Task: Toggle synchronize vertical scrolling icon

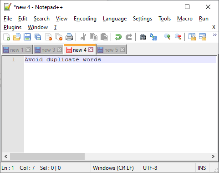Action: [192, 37]
